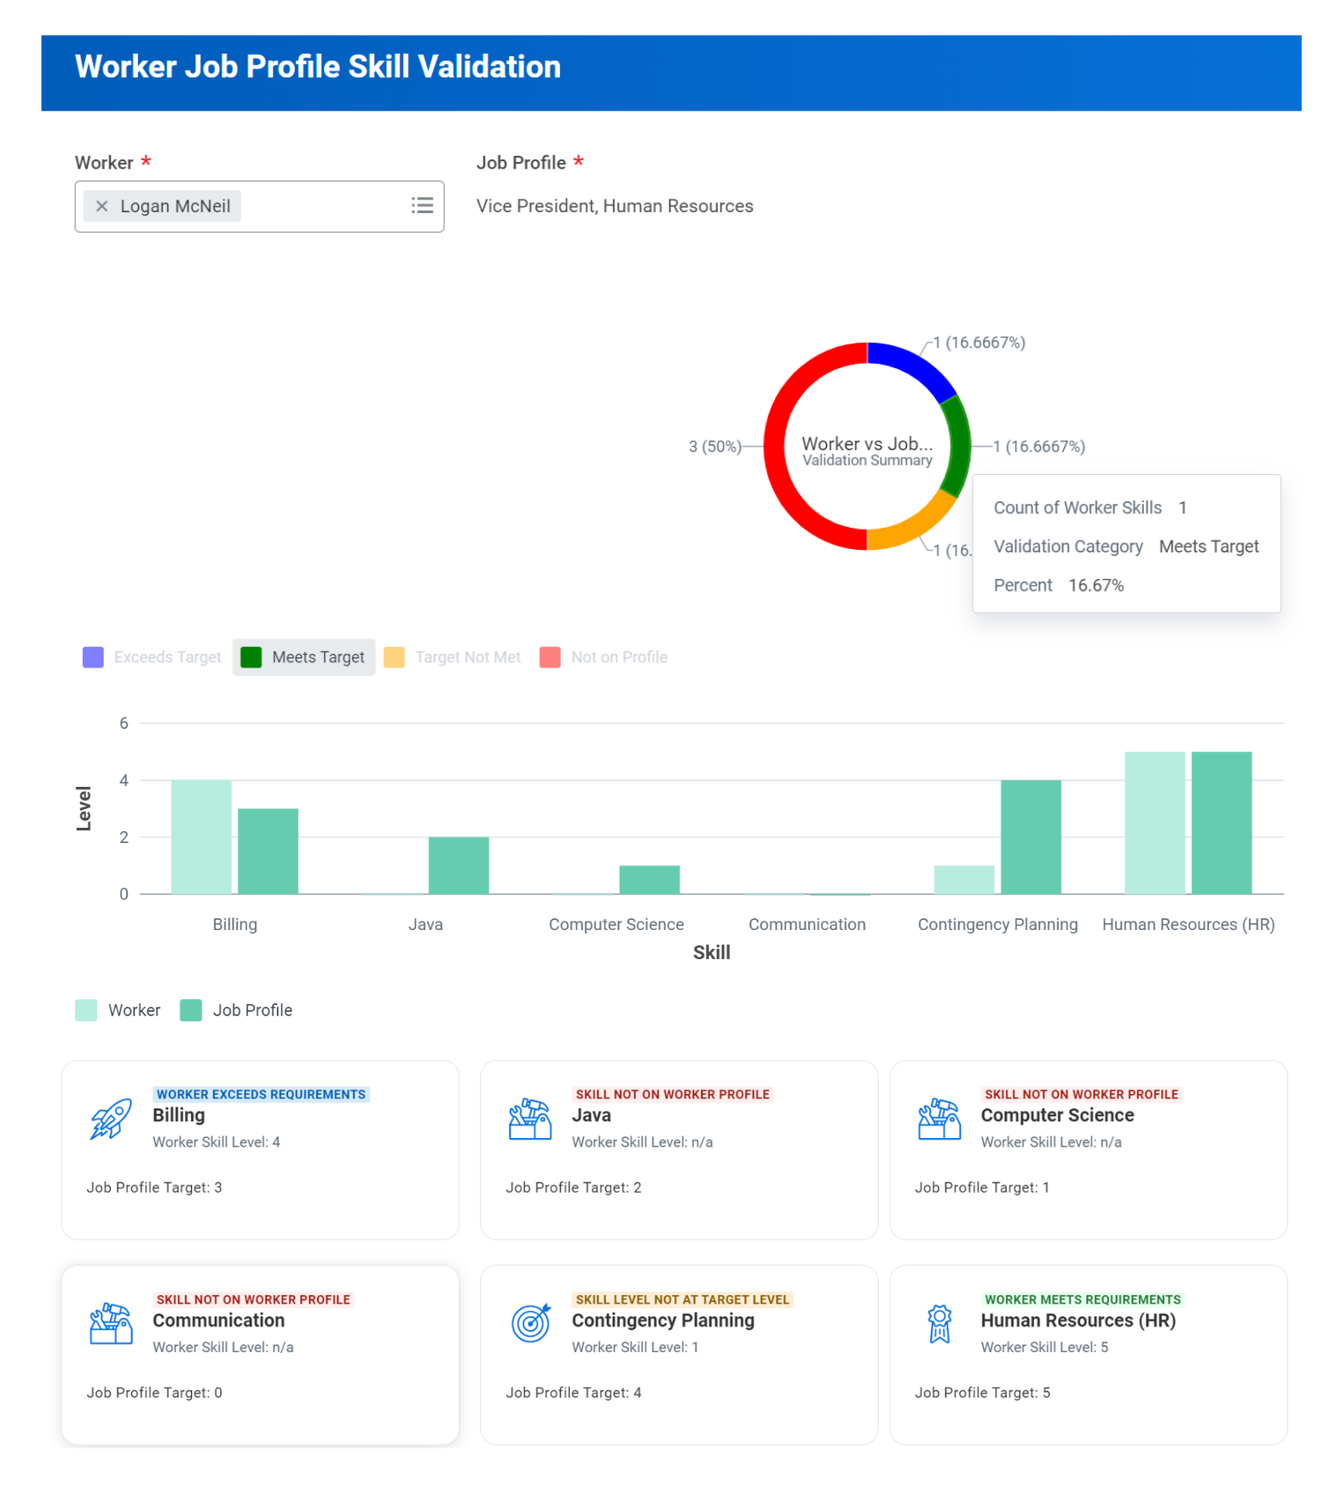
Task: Click Java's Skill Not On Worker Profile tag
Action: (x=673, y=1095)
